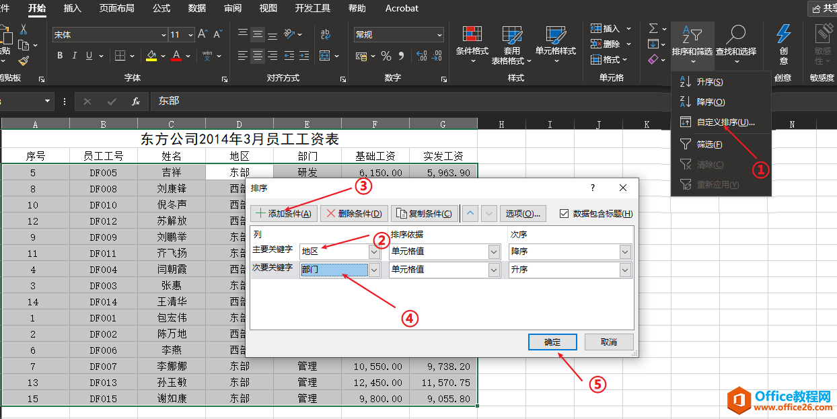Click the formula bar input showing 东部
The width and height of the screenshot is (837, 419).
491,102
